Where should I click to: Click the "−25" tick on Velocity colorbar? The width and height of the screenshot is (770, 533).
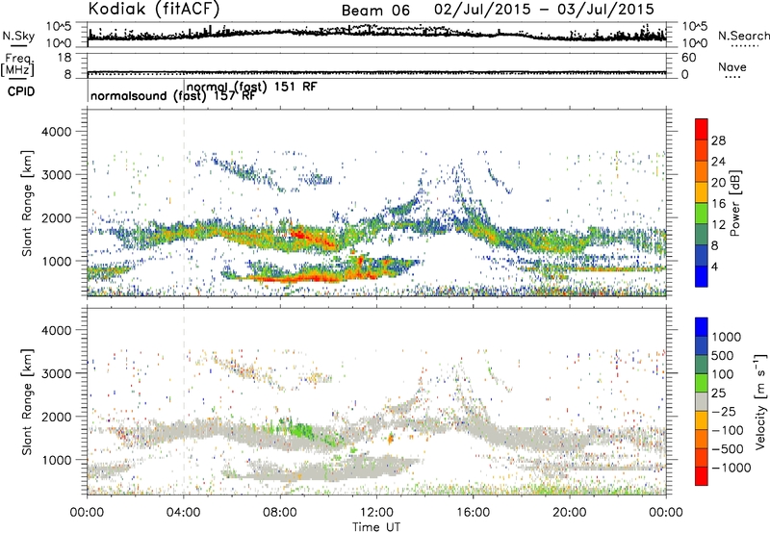click(724, 411)
